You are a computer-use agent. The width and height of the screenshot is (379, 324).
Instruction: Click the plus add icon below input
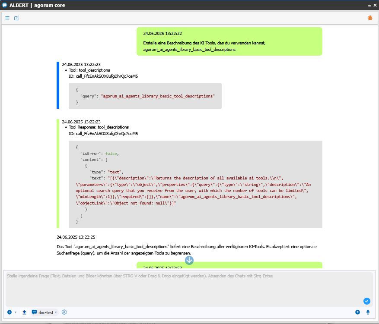click(x=10, y=312)
